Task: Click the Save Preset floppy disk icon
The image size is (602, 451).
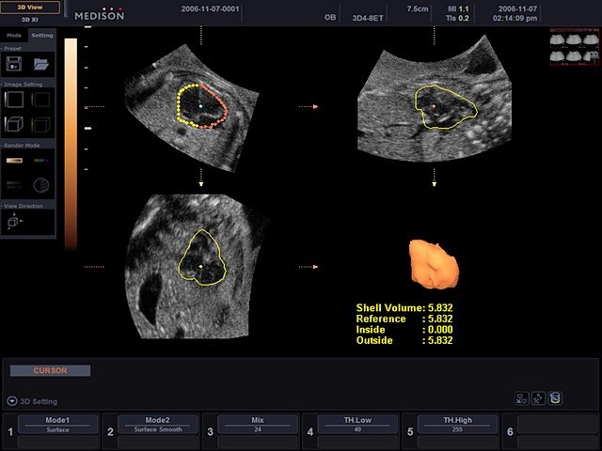Action: click(14, 64)
